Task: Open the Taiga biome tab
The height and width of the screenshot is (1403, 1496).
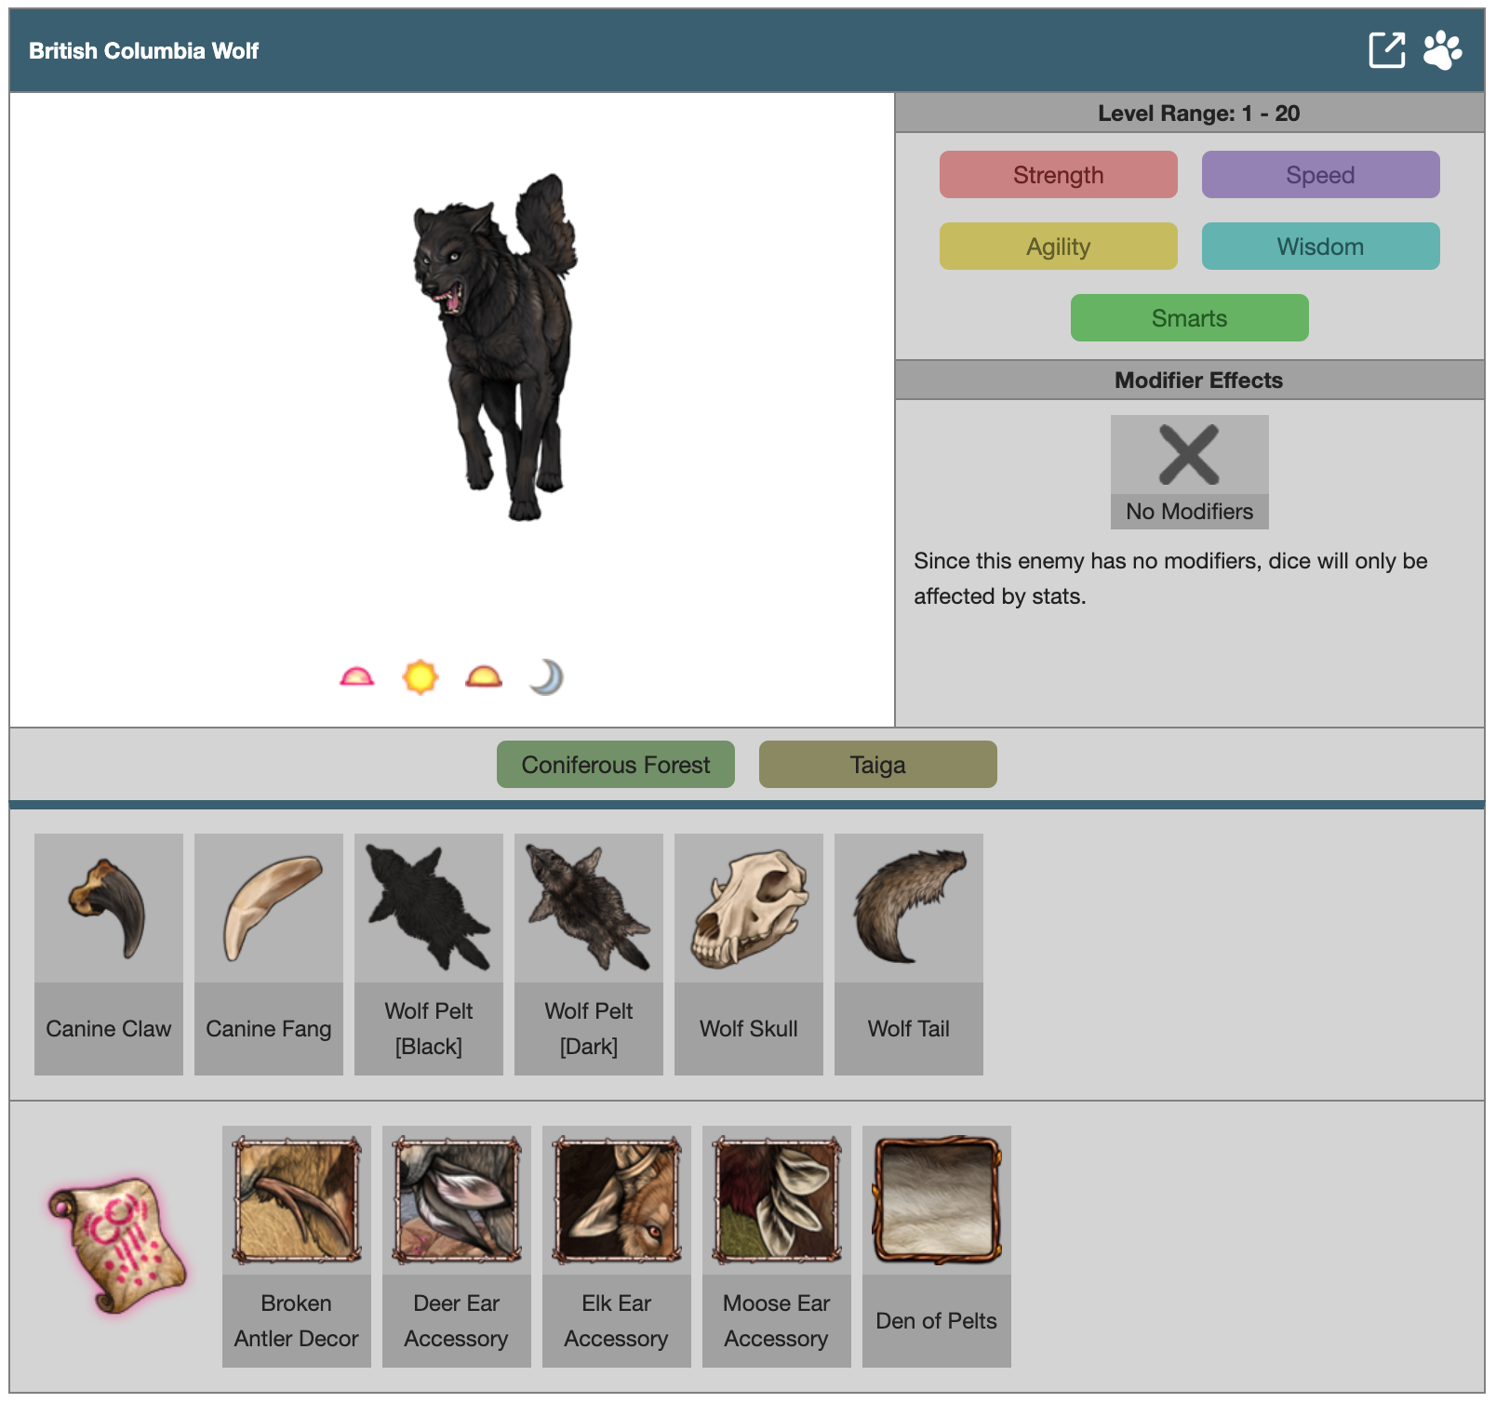Action: [x=877, y=765]
